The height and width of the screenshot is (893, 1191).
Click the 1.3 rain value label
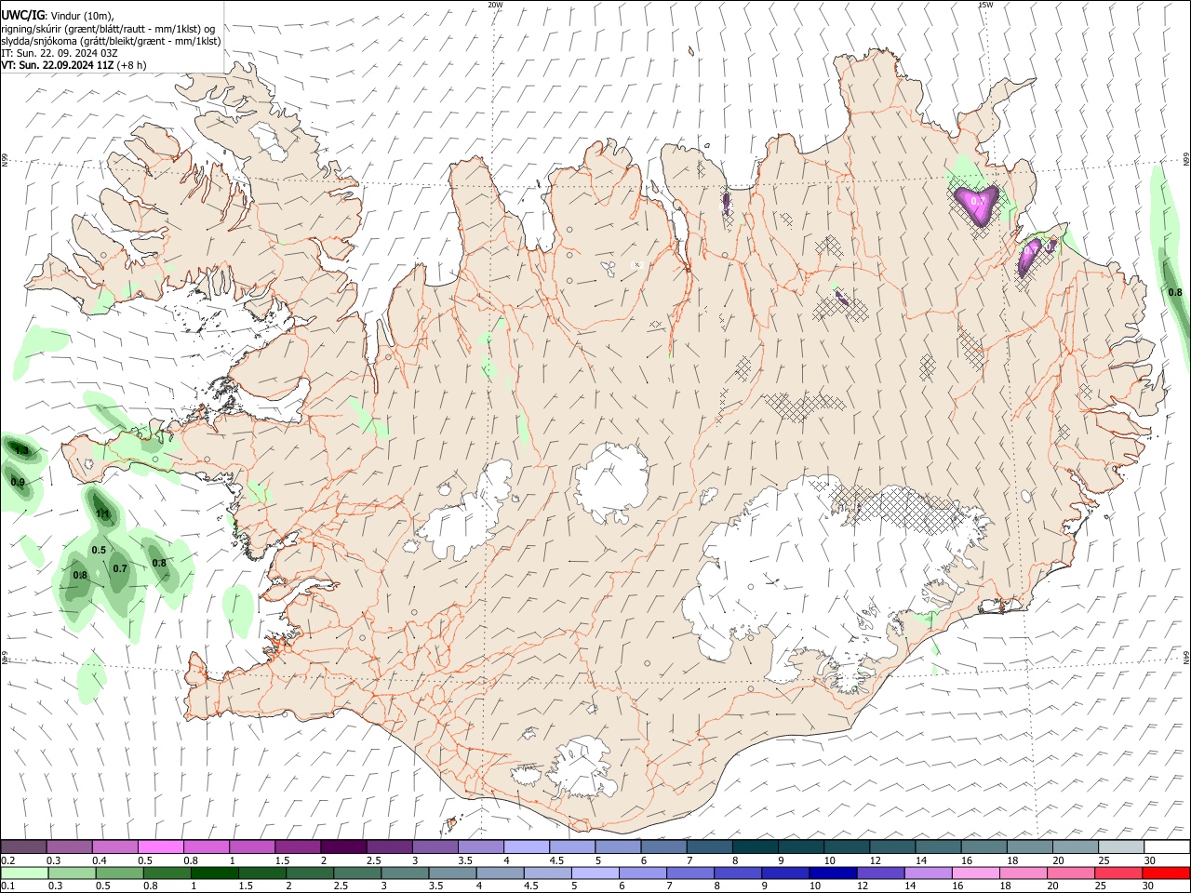(x=22, y=451)
